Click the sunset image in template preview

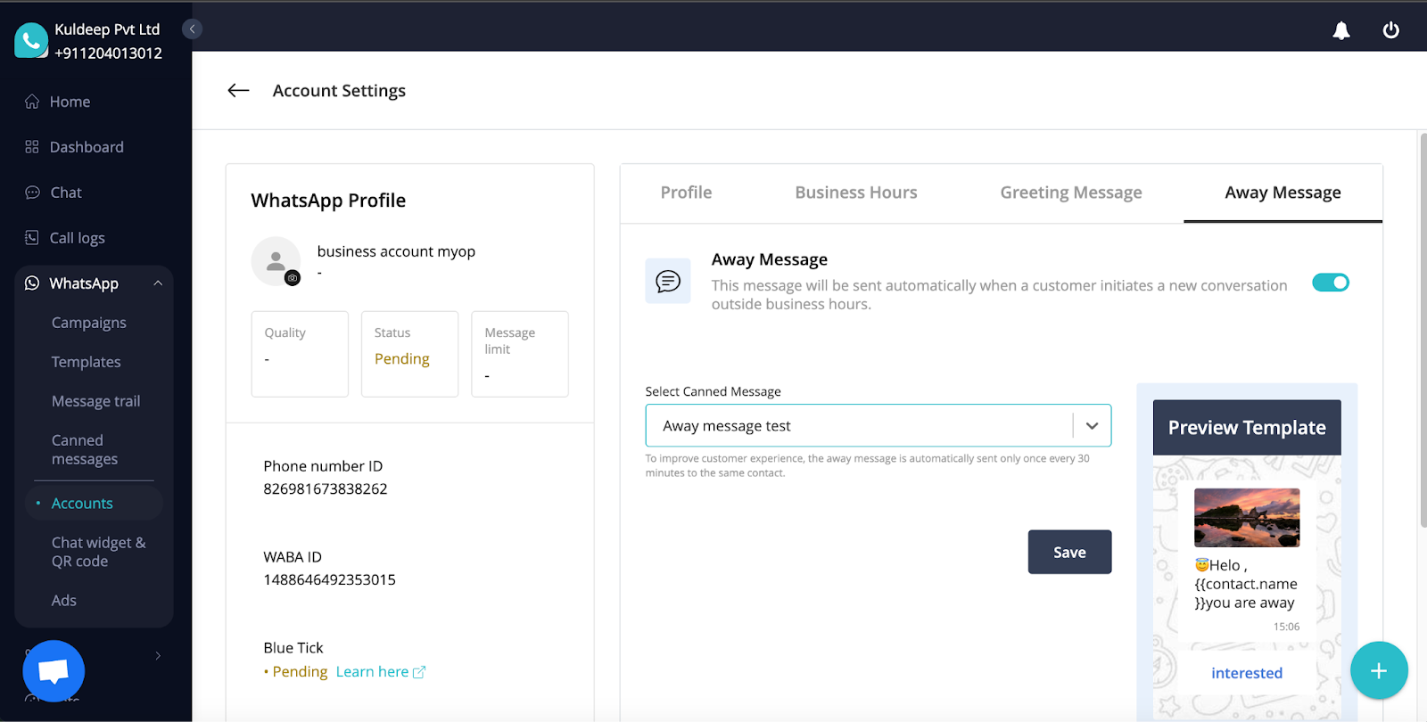1246,517
